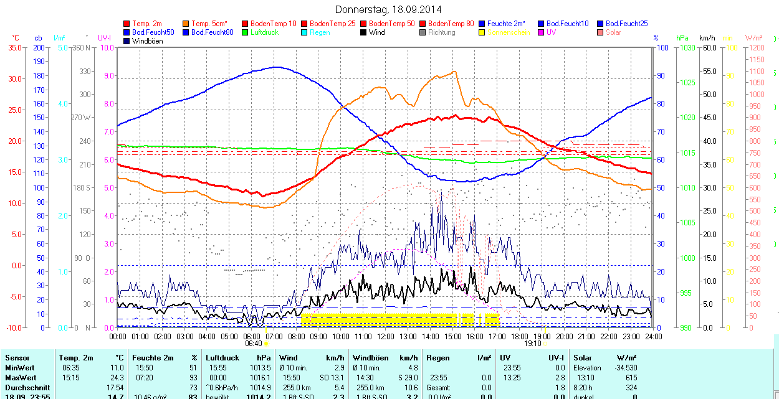The width and height of the screenshot is (779, 399).
Task: Click the Bod.Feucht80 legend label
Action: pyautogui.click(x=212, y=32)
